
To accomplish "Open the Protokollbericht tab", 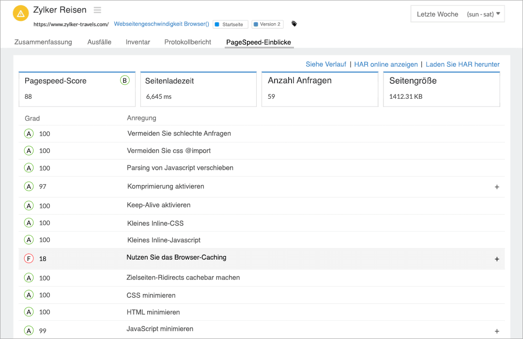I will 188,42.
